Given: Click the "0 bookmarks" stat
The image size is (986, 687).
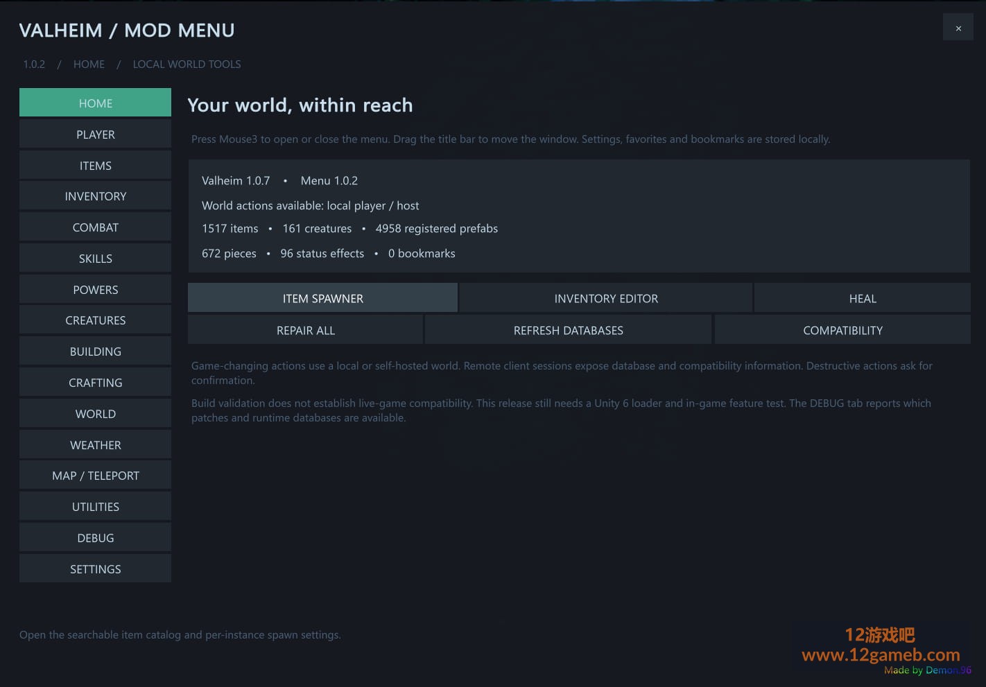Looking at the screenshot, I should point(422,254).
